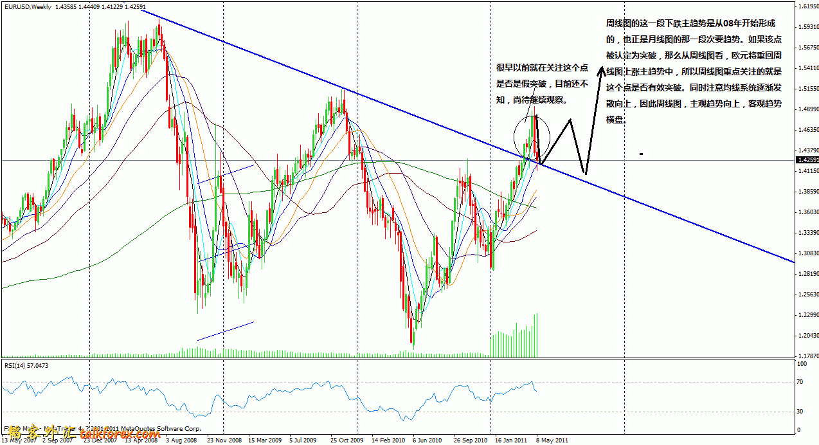Click the 23 Nov 2008 date label
Image resolution: width=819 pixels, height=445 pixels.
[224, 441]
